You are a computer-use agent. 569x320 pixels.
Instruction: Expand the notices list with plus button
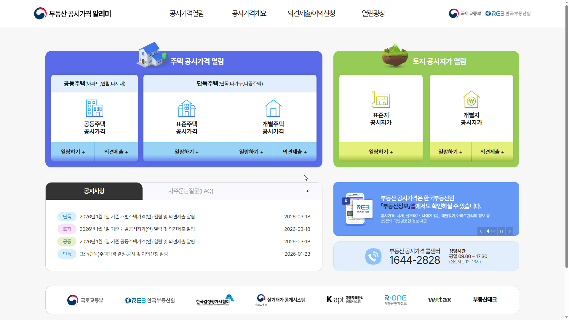(x=307, y=191)
